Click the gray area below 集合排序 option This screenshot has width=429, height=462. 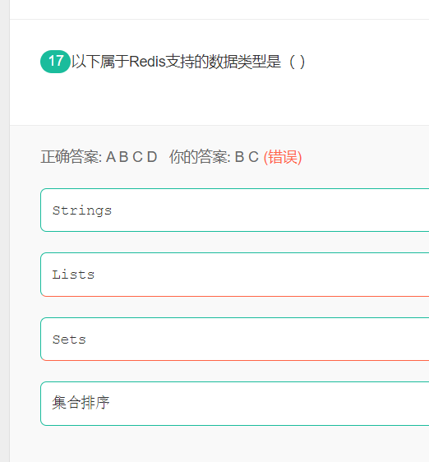pos(219,444)
